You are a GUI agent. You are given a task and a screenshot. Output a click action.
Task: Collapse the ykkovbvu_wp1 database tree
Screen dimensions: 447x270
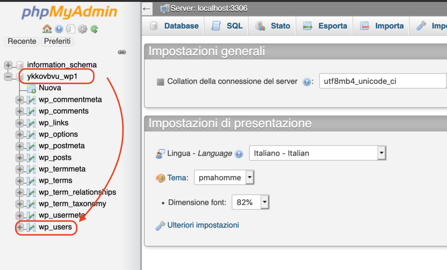tap(8, 77)
